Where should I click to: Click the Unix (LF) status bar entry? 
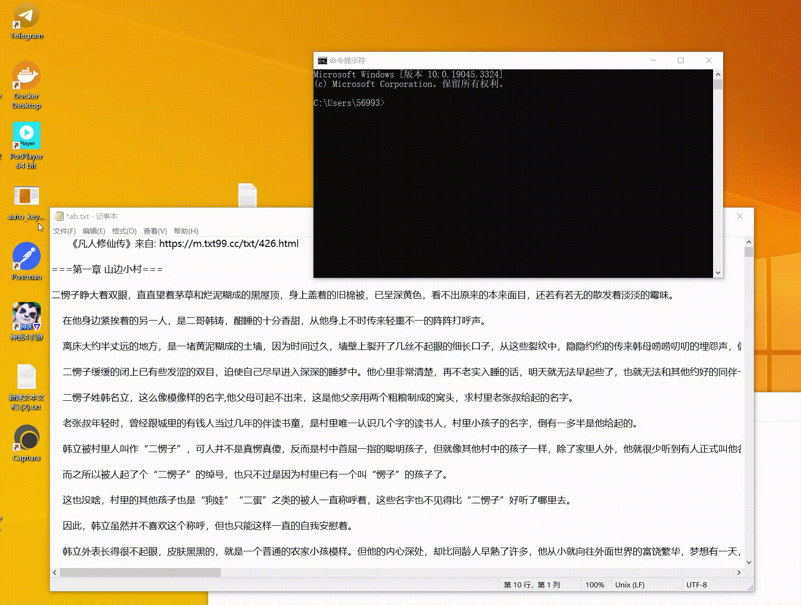click(630, 585)
